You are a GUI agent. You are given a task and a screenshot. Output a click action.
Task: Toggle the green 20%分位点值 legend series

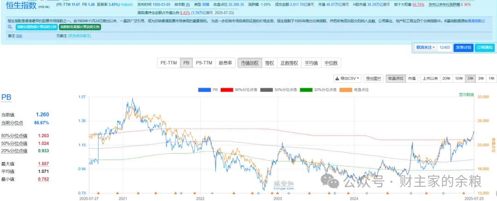[x=318, y=90]
